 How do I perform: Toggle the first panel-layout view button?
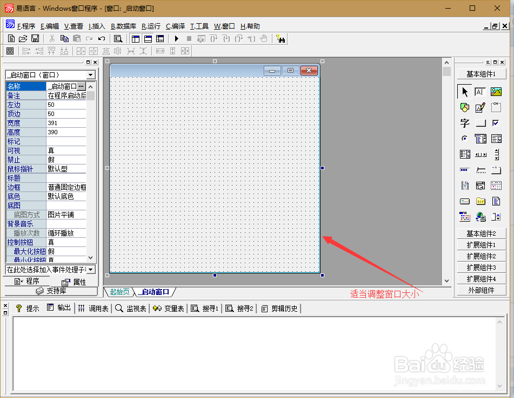pyautogui.click(x=135, y=39)
